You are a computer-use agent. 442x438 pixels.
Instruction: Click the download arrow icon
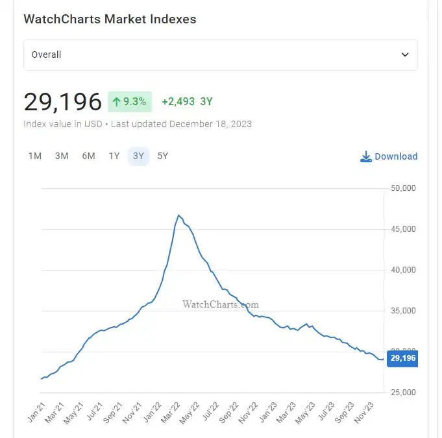[x=366, y=156]
